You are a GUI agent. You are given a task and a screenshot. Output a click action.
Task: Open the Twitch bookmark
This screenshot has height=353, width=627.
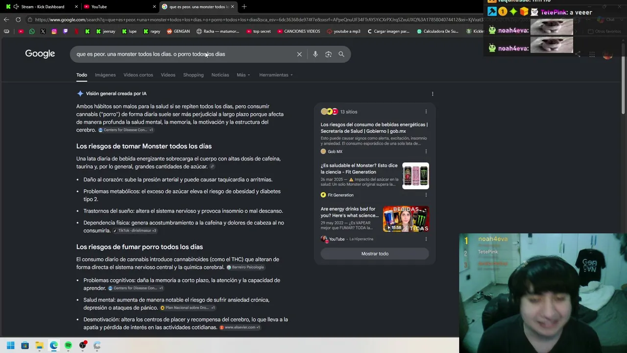[65, 31]
